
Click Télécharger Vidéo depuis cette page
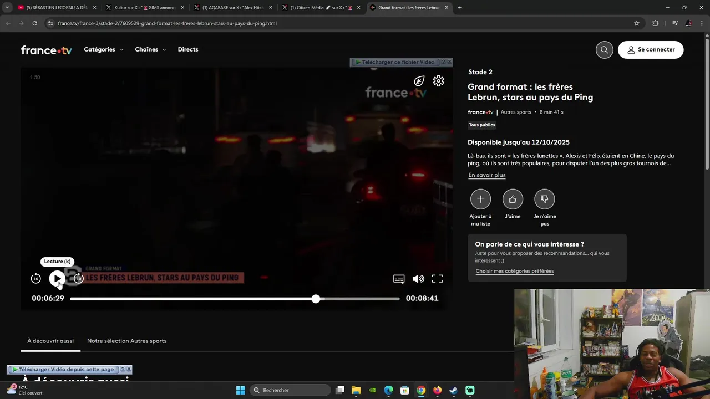click(x=63, y=370)
